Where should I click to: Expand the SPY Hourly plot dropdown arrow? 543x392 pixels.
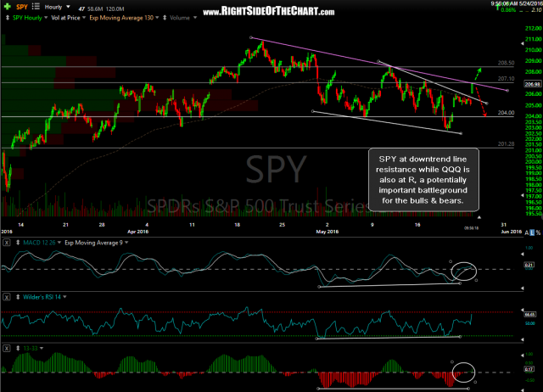[x=46, y=17]
